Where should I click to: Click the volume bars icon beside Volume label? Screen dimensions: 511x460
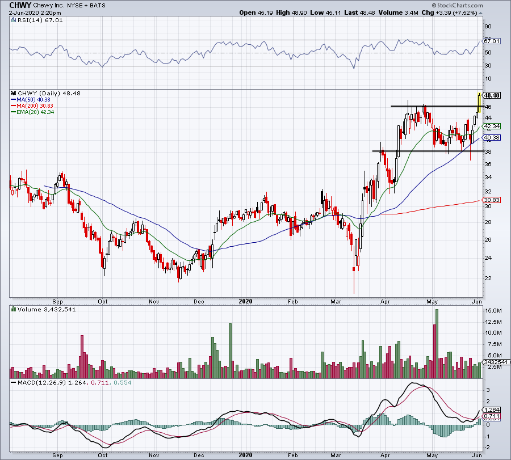click(x=14, y=309)
